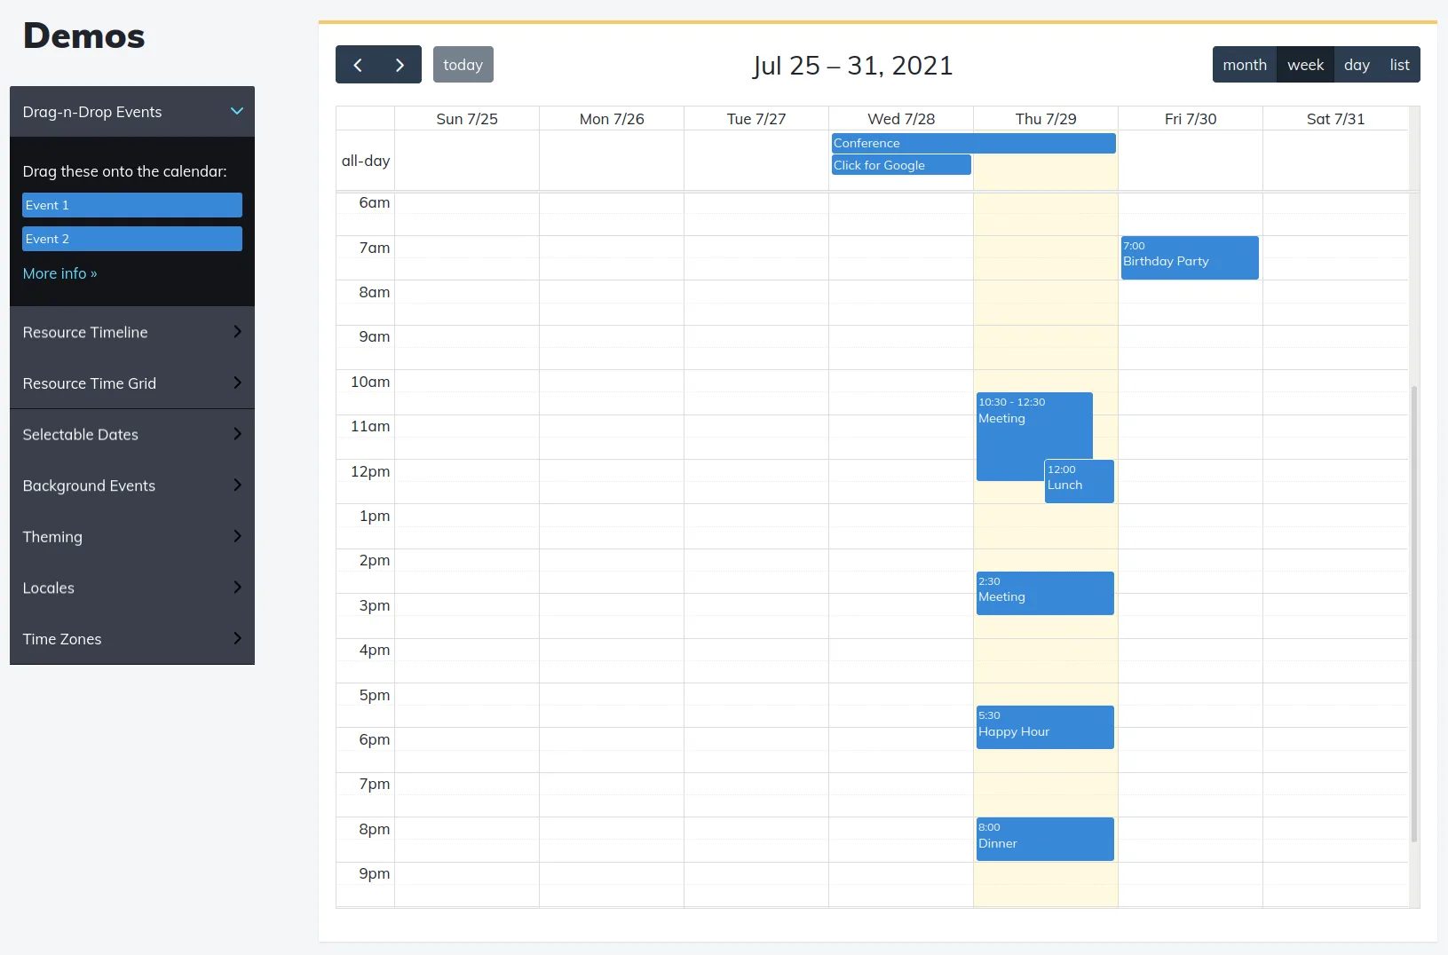Click the calendar vertical scrollbar thumb
Screen dimensions: 1448x955
click(x=1414, y=613)
